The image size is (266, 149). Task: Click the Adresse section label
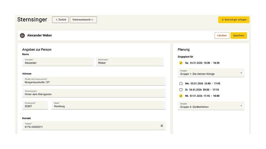point(27,74)
